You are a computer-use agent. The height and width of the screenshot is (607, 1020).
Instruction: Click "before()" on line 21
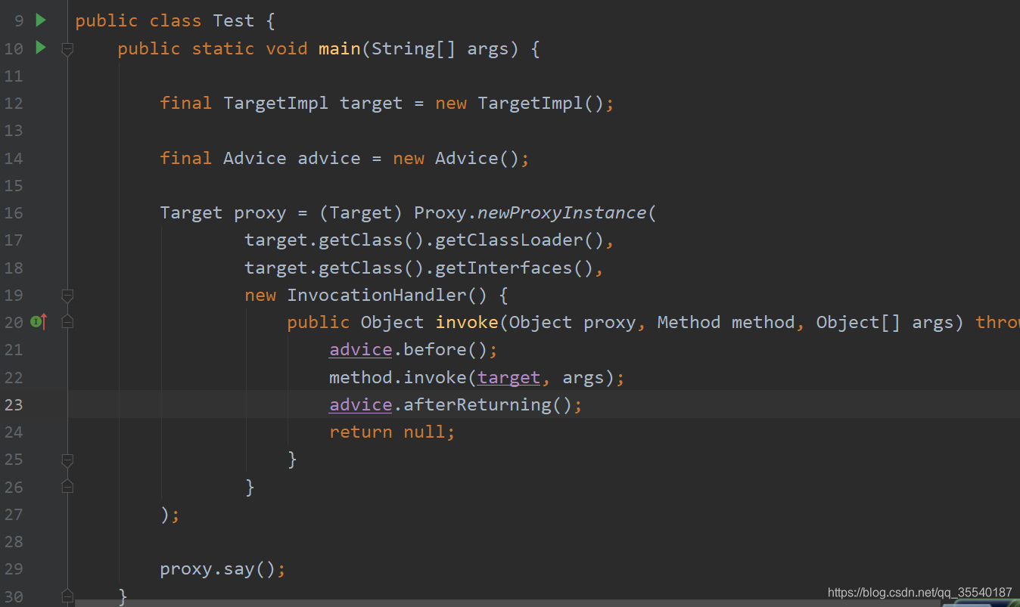[445, 349]
